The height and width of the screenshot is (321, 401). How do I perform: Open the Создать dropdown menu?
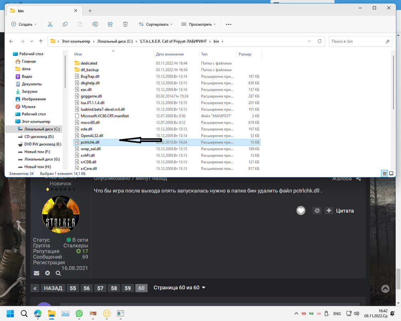[24, 24]
